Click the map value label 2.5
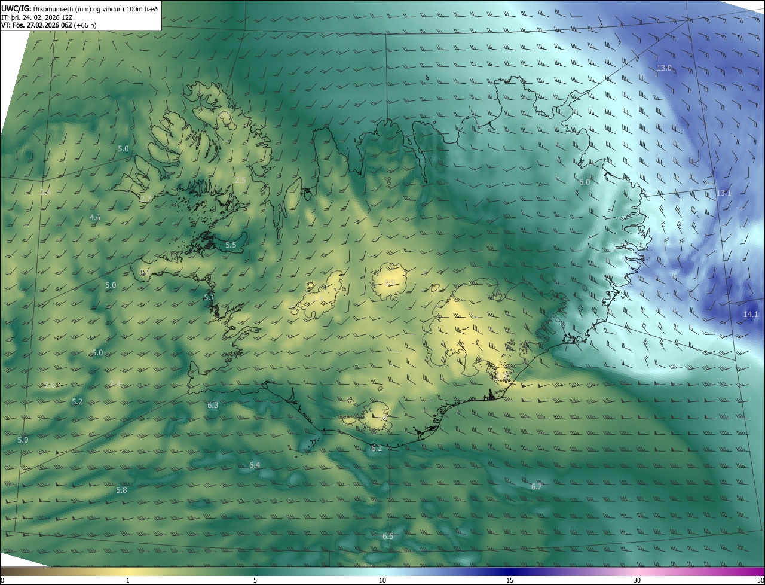This screenshot has height=585, width=765. [x=240, y=181]
